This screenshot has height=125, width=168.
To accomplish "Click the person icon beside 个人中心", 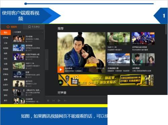I will tap(30, 27).
